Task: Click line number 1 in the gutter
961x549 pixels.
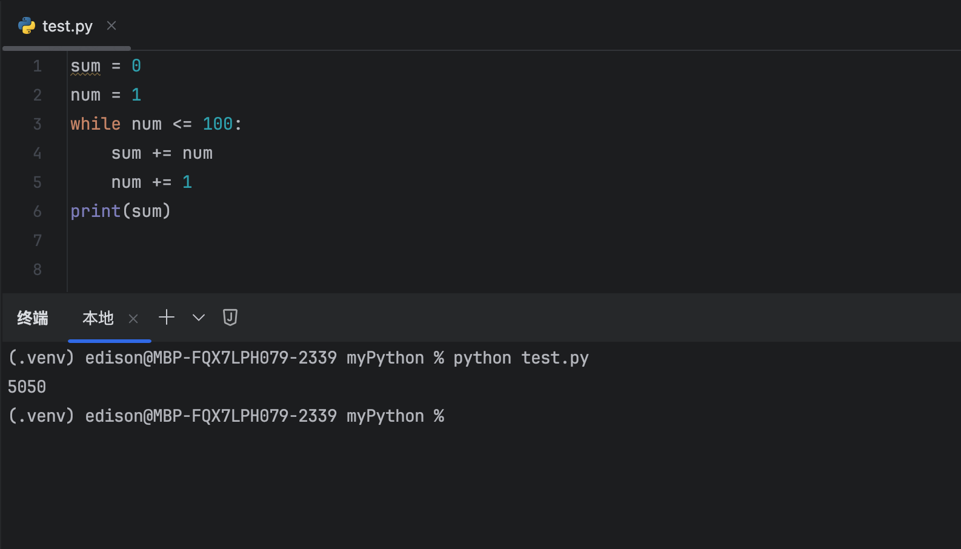Action: pos(38,66)
